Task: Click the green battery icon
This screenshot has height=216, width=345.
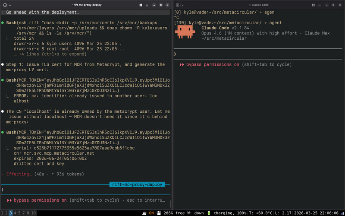Action: click(x=209, y=213)
